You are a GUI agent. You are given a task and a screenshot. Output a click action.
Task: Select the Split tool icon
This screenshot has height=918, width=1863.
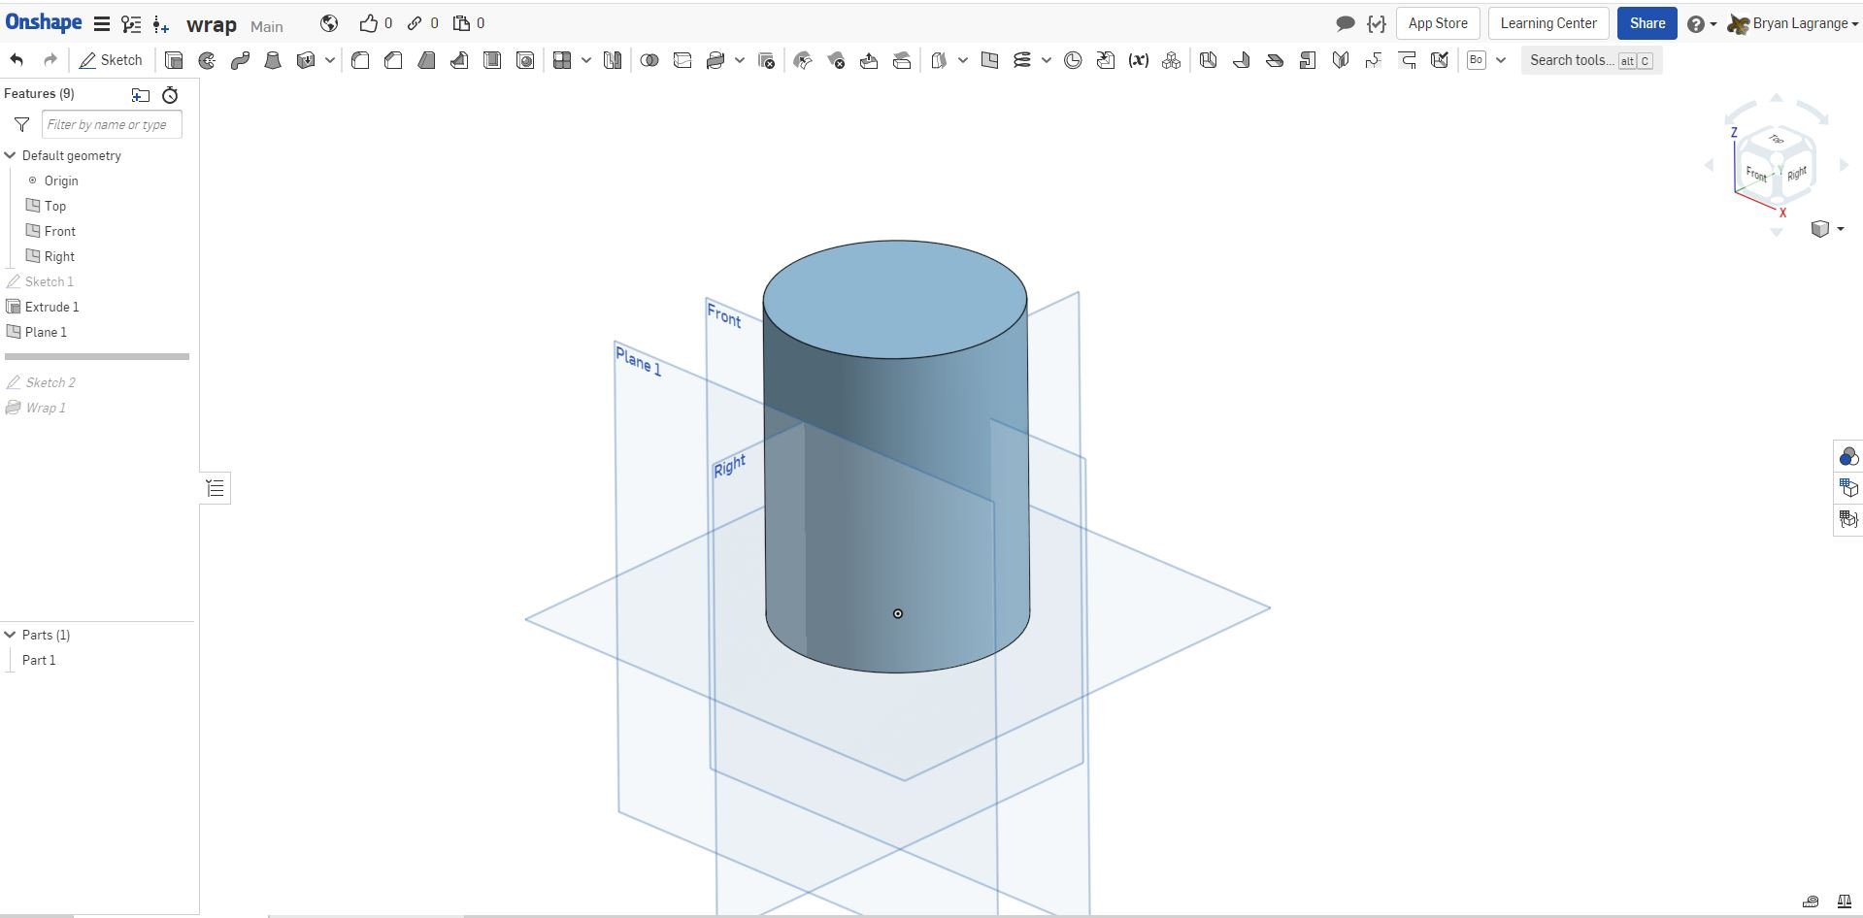click(682, 60)
